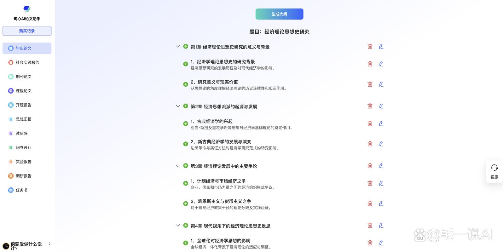Viewport: 503px width, 252px height.
Task: Add item with plus beside 全球化对经济学思想的影响
Action: pos(186,243)
